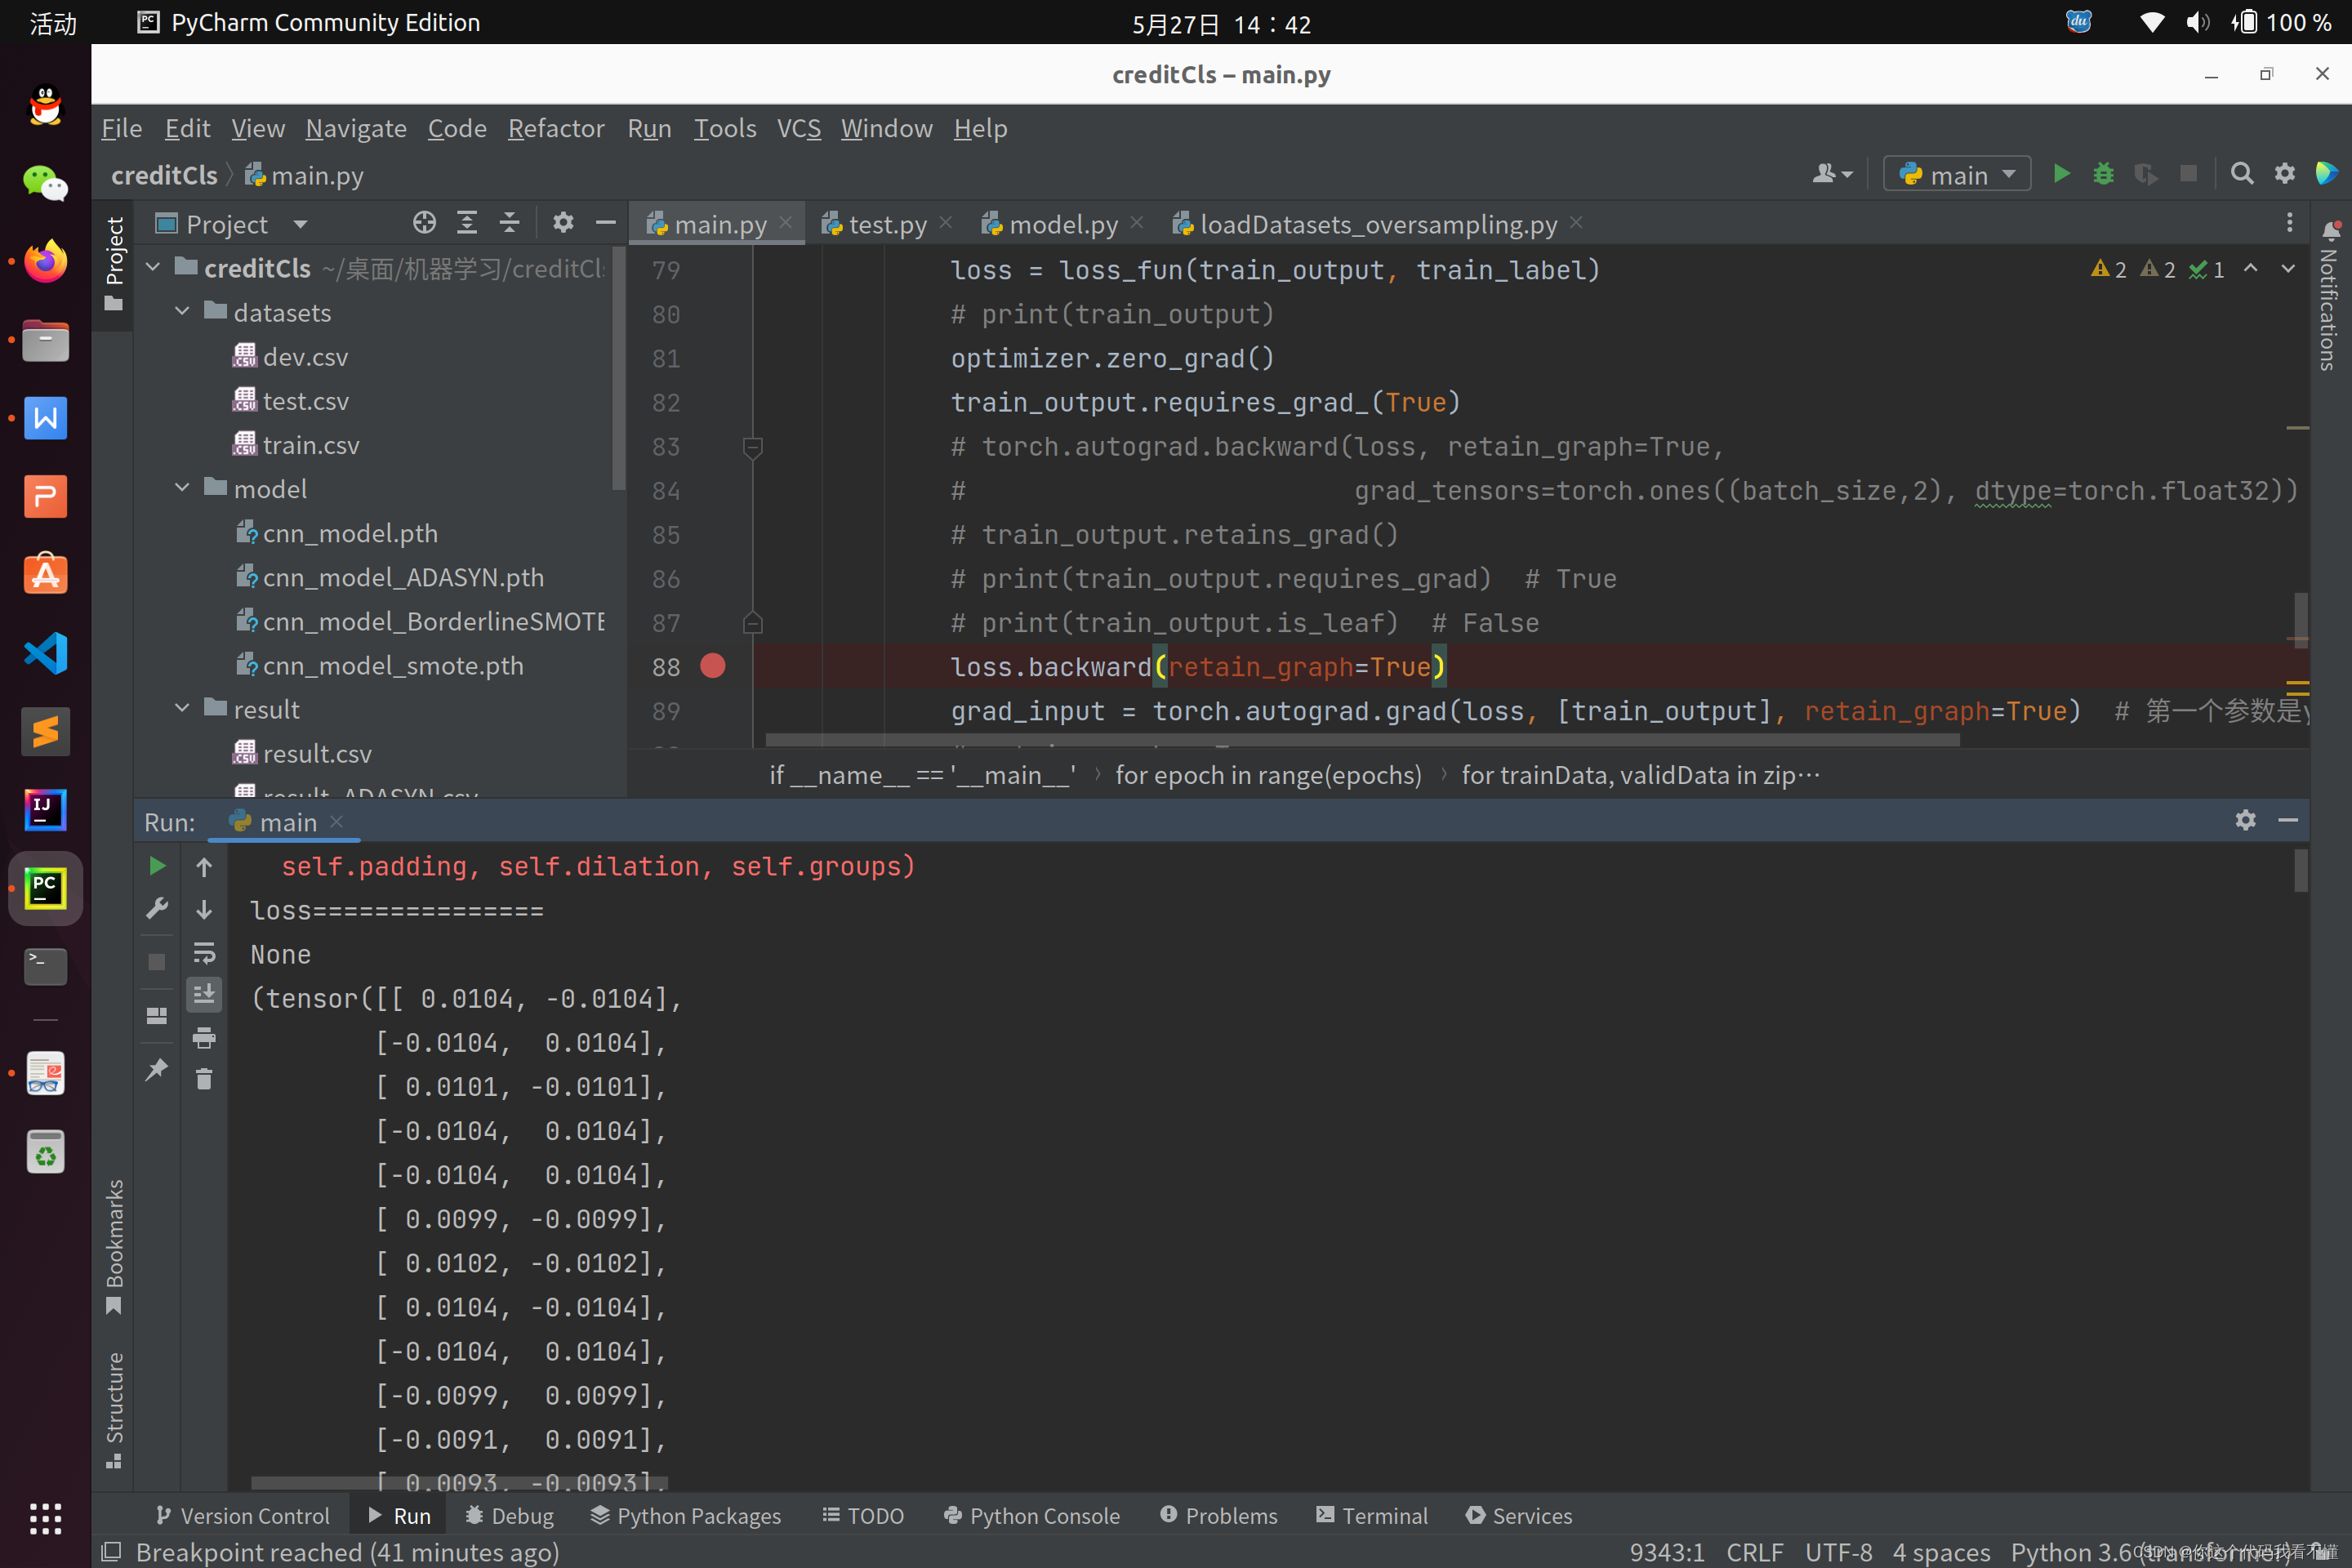The image size is (2352, 1568).
Task: Toggle scroll to end in Run console
Action: (x=204, y=995)
